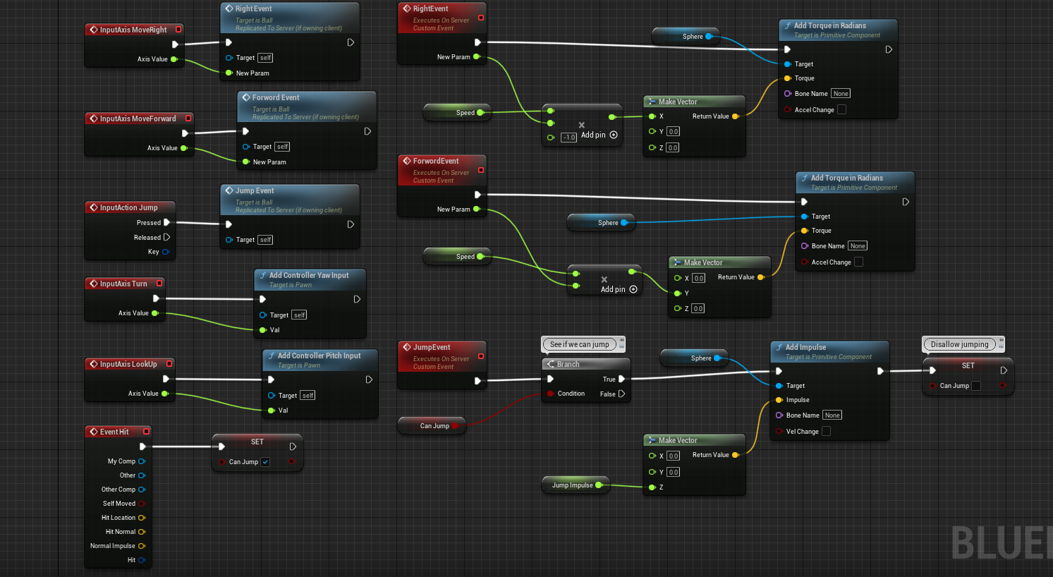The image size is (1053, 577).
Task: Click the X value field on the middle Make Vector
Action: tap(698, 278)
